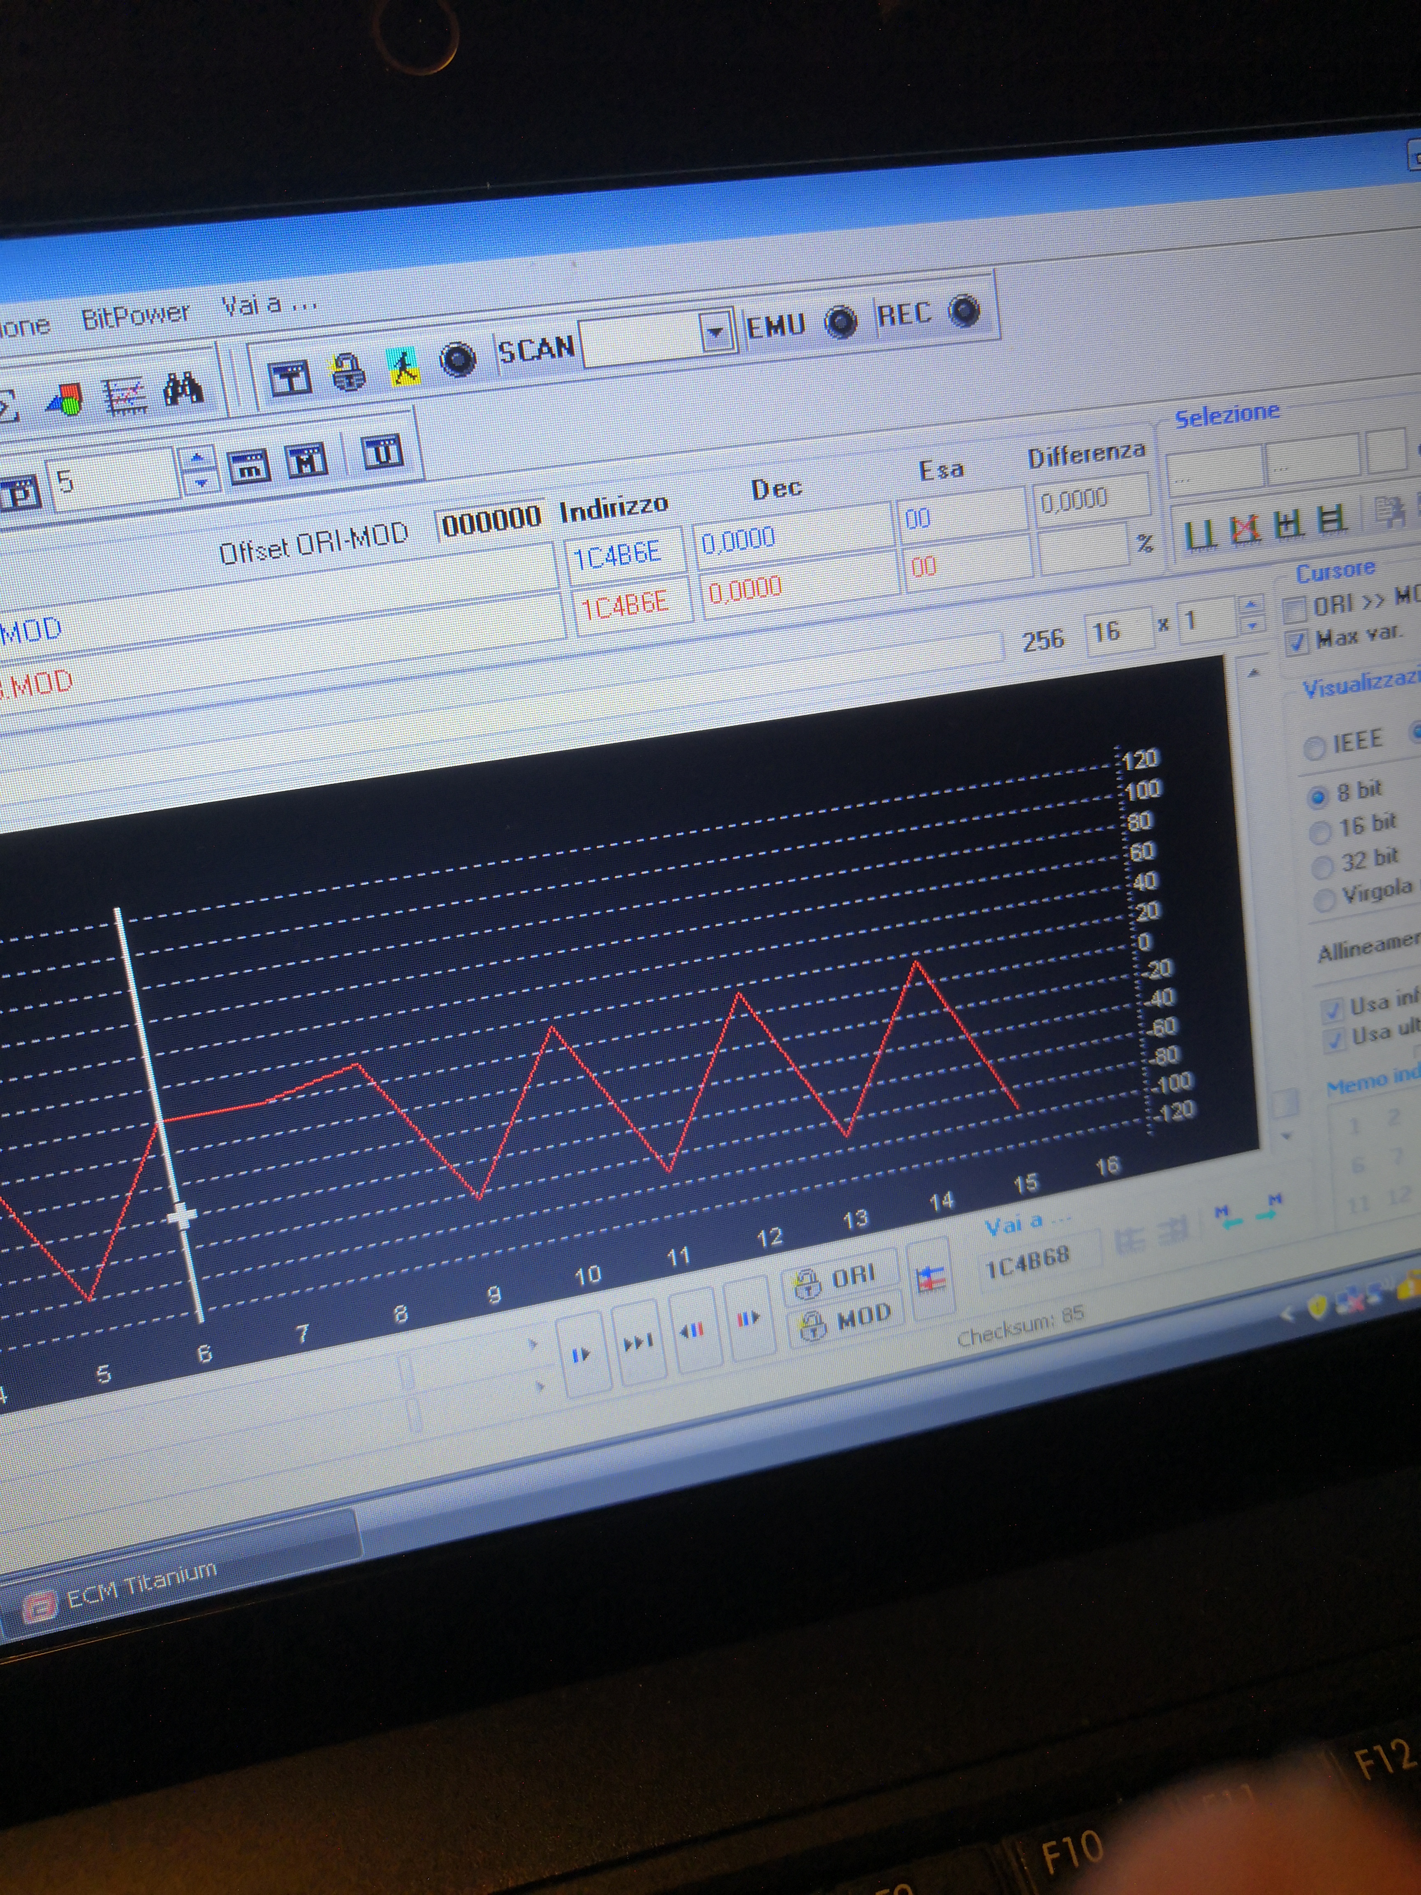This screenshot has height=1895, width=1421.
Task: Click the blue-red align compare icon
Action: [x=930, y=1279]
